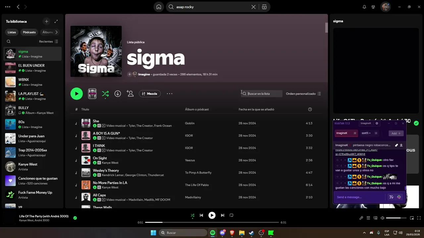Open the Browse icon beside search bar
Viewport: 424px width, 238px height.
tap(264, 7)
